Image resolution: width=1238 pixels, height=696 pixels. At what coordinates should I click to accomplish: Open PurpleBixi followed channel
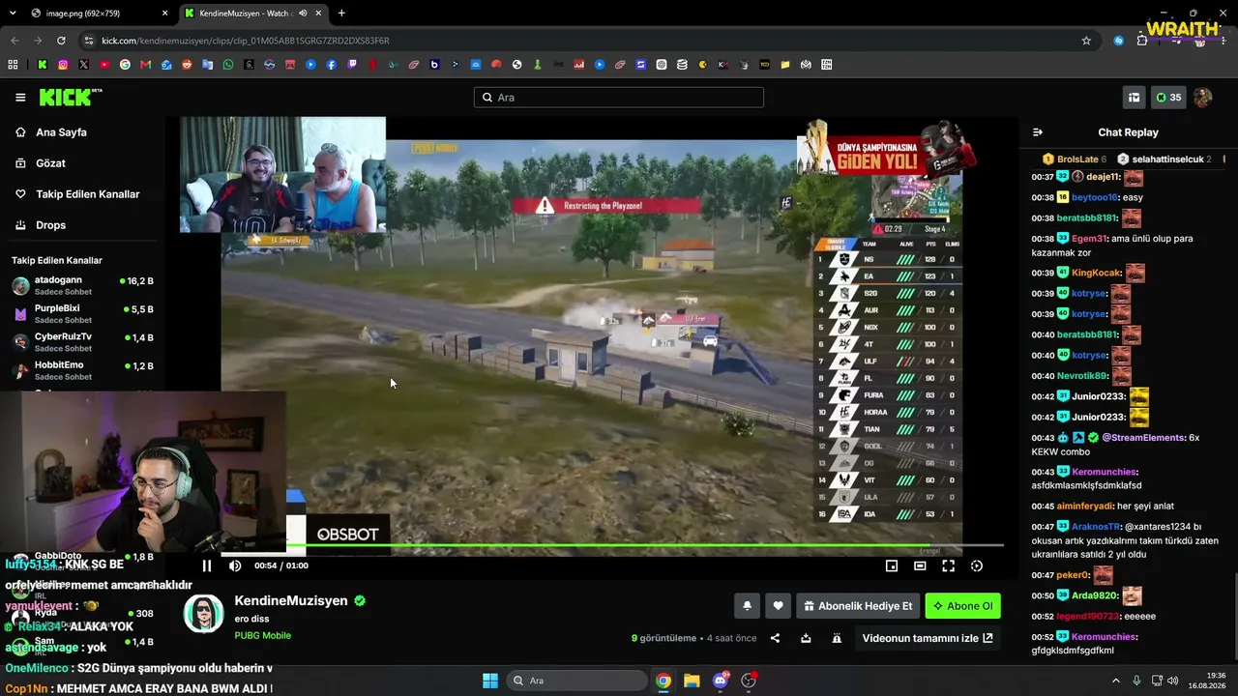point(82,313)
